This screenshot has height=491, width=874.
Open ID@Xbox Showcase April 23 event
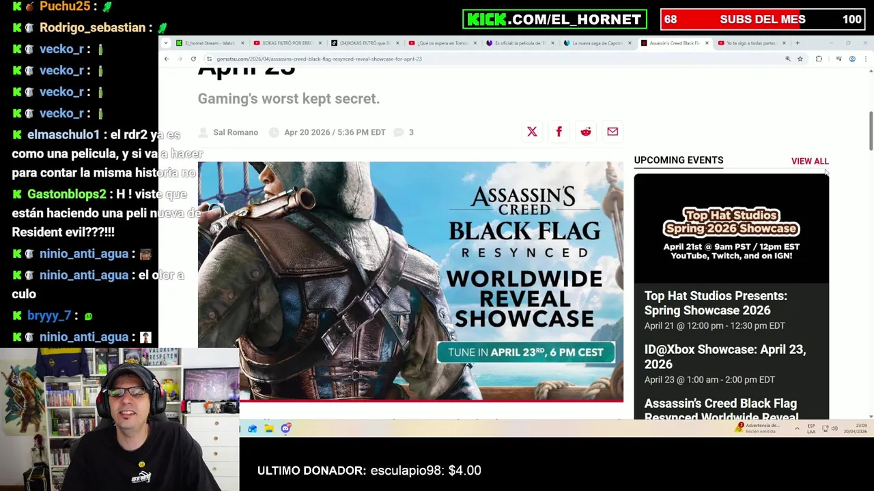coord(725,357)
